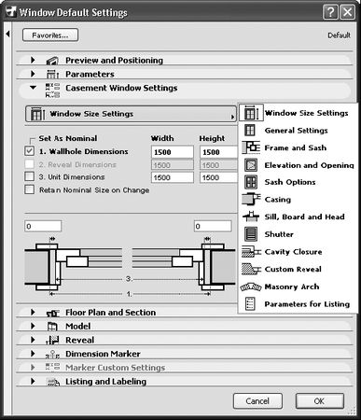Select Casing menu entry
361x420 pixels.
click(x=278, y=200)
